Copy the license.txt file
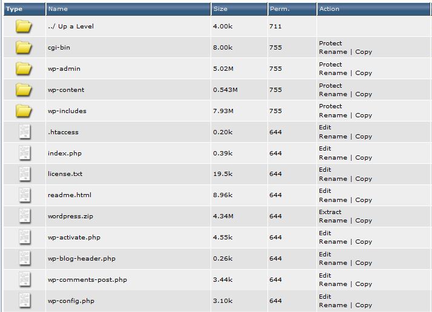 pyautogui.click(x=364, y=179)
